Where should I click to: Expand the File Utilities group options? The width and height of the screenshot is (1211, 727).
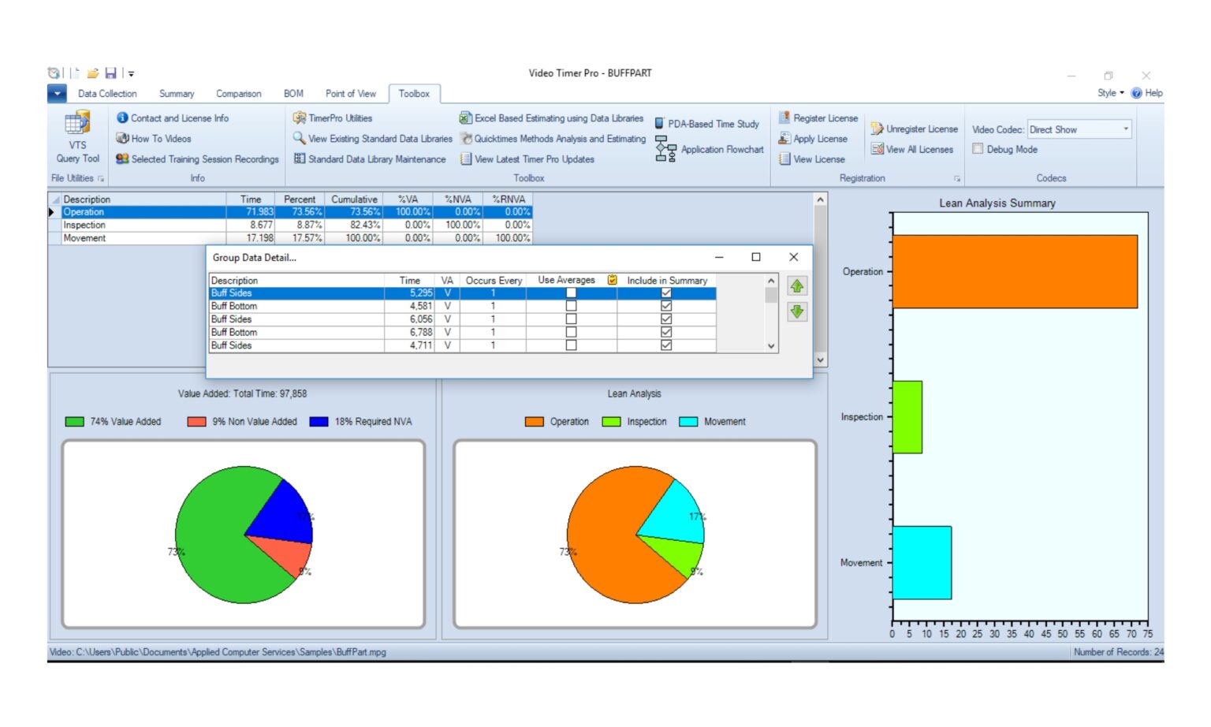point(100,178)
